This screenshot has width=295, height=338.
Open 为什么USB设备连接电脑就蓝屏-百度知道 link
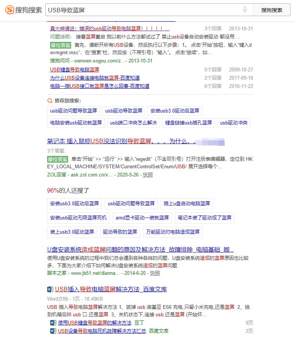95,78
